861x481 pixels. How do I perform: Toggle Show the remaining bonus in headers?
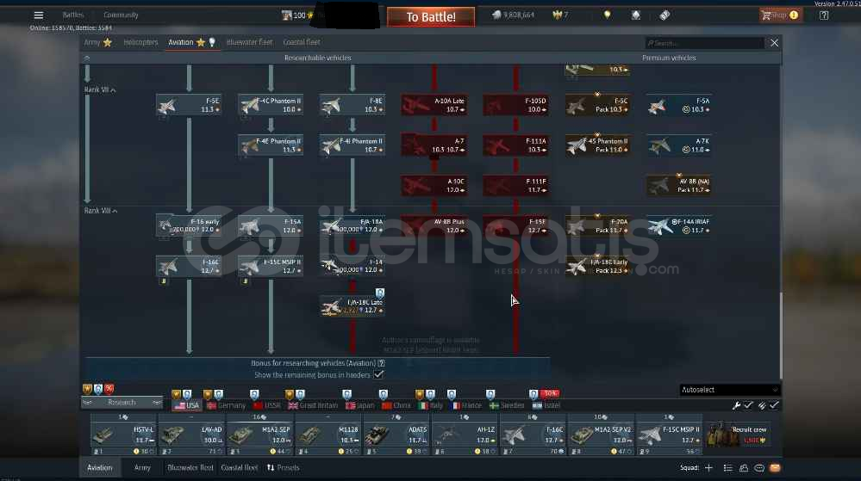(x=378, y=374)
